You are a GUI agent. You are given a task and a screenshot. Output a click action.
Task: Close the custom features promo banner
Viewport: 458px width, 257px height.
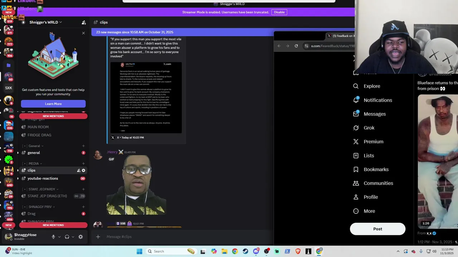point(83,33)
